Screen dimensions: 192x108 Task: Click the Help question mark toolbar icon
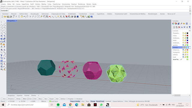(x=91, y=17)
